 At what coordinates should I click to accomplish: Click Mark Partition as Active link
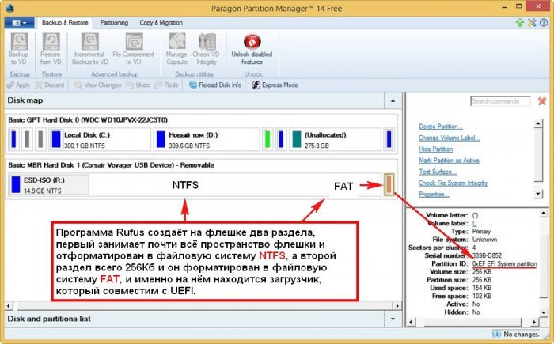coord(449,161)
